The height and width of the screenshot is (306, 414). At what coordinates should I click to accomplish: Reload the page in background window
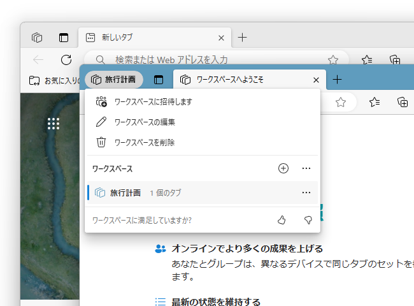pos(66,60)
